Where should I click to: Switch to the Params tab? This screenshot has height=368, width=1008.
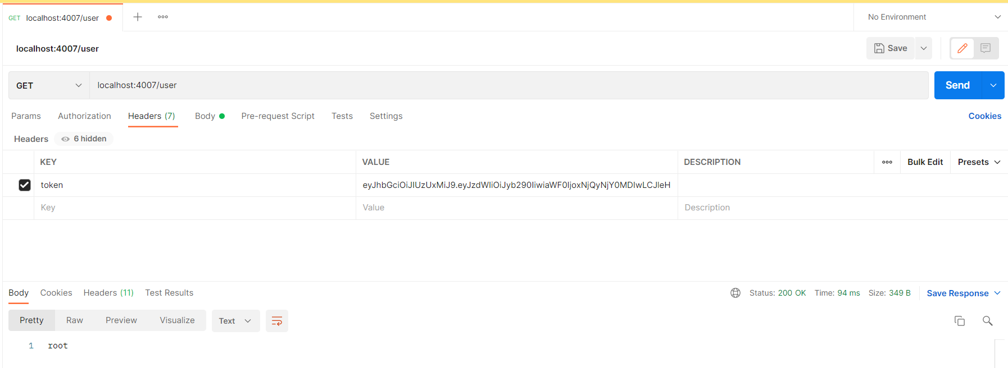26,116
